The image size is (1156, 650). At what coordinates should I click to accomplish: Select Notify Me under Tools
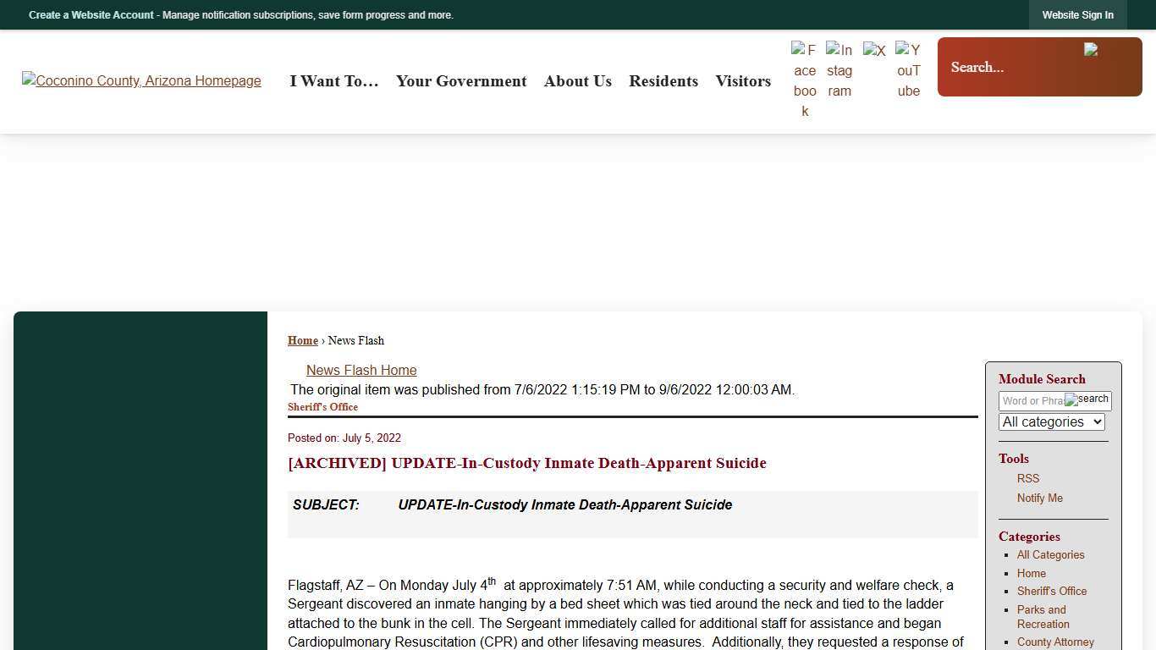(1040, 499)
